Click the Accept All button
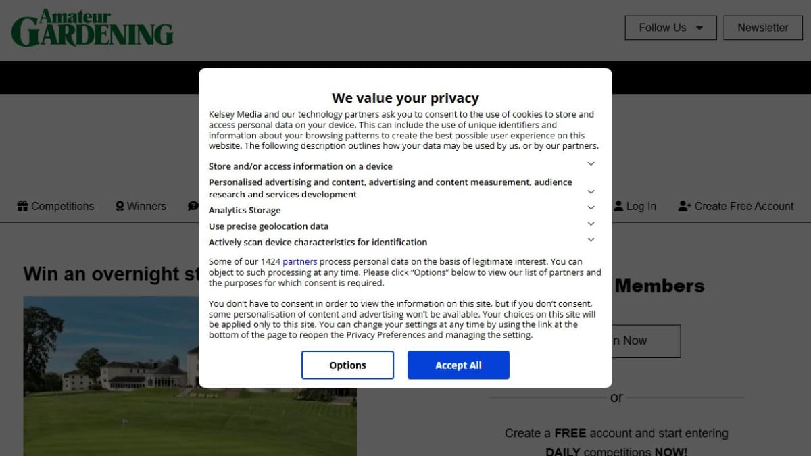Image resolution: width=811 pixels, height=456 pixels. coord(458,365)
